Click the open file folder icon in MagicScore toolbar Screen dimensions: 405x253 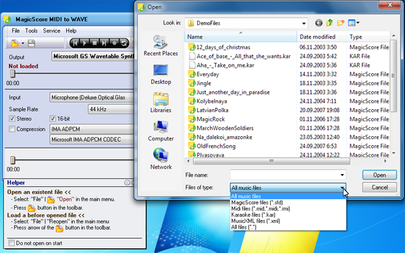[15, 43]
